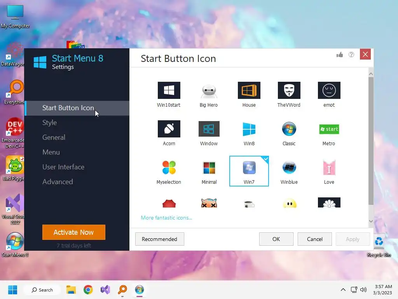Screen dimensions: 398x299
Task: Click the icon list scrollbar thumb
Action: [371, 141]
